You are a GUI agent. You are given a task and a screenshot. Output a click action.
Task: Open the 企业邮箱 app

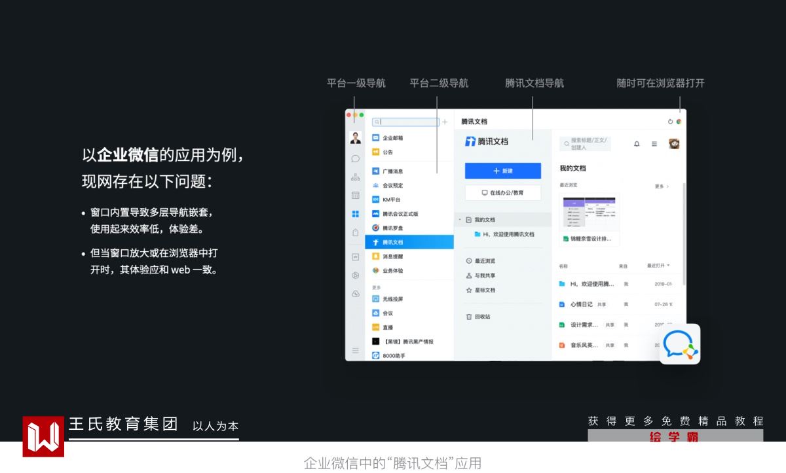[x=409, y=138]
